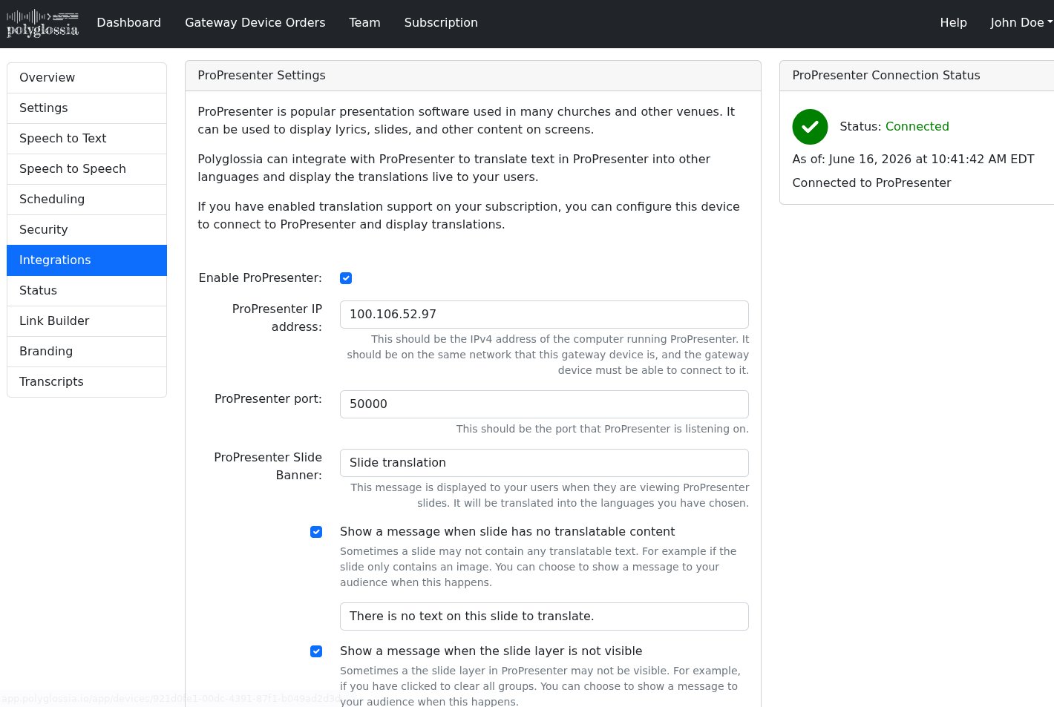
Task: Click the 'ProPresenter Settings' panel header
Action: pyautogui.click(x=473, y=76)
